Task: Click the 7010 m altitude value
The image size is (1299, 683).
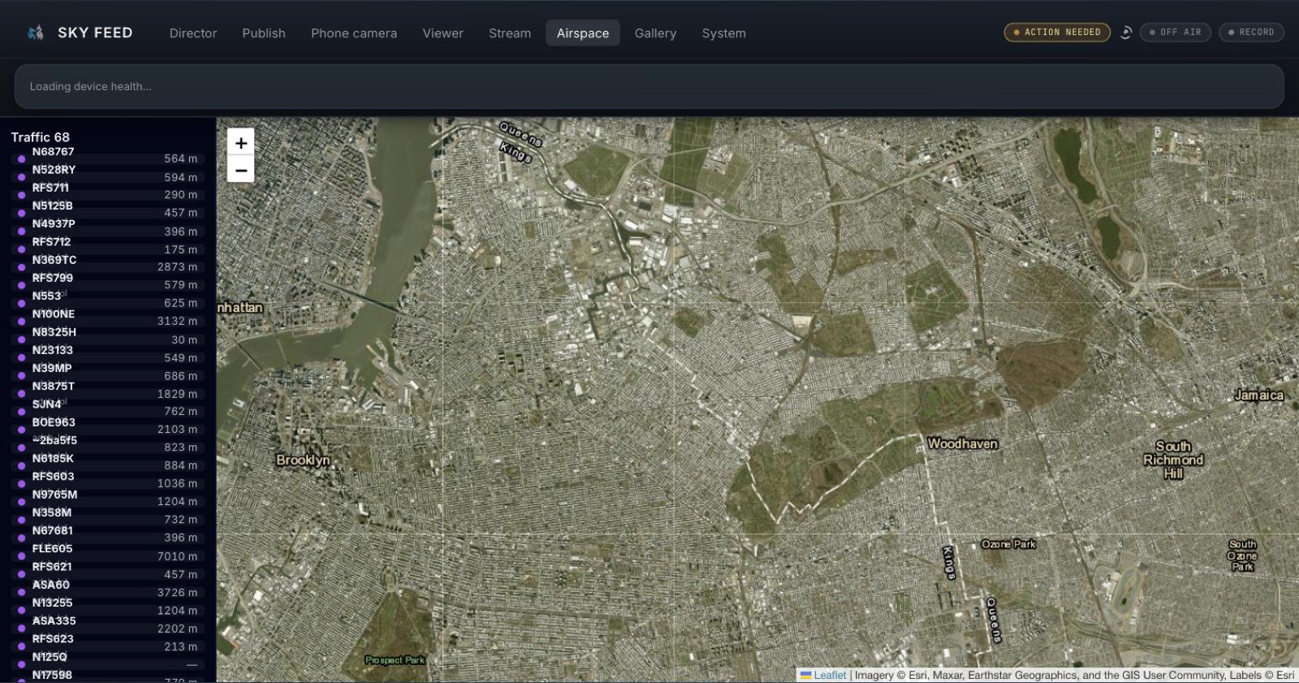Action: [177, 556]
